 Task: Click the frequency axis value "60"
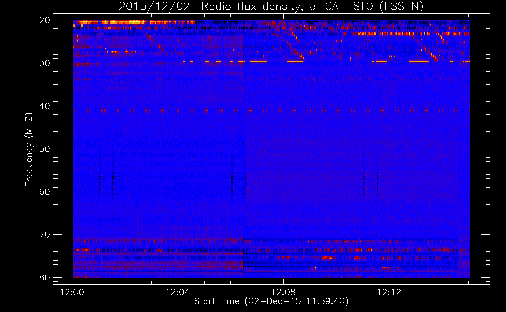[45, 192]
